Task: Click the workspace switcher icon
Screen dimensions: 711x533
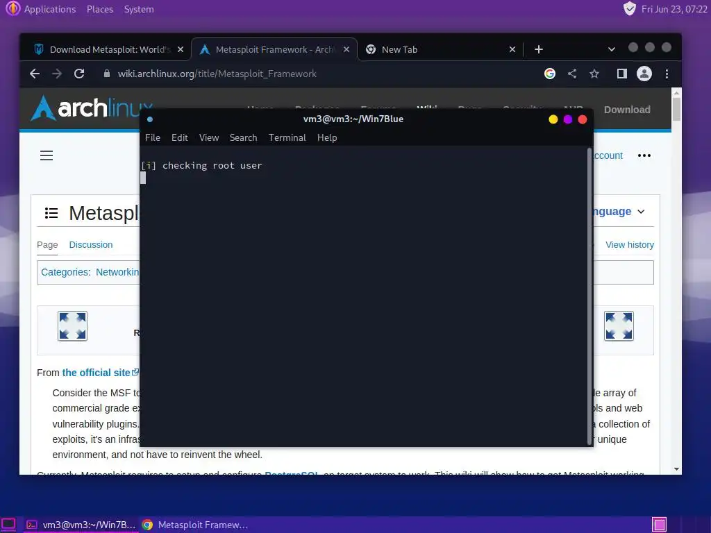Action: pyautogui.click(x=660, y=525)
